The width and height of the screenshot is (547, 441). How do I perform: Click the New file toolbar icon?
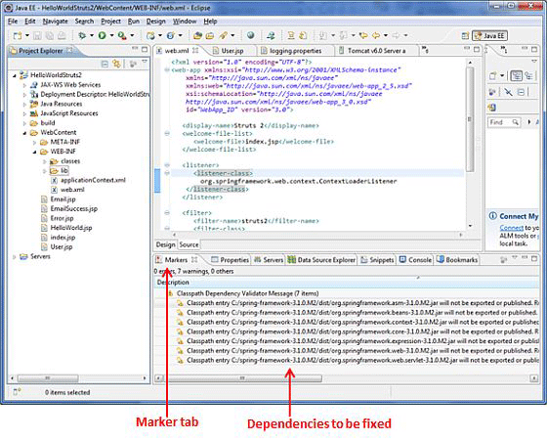pos(18,35)
